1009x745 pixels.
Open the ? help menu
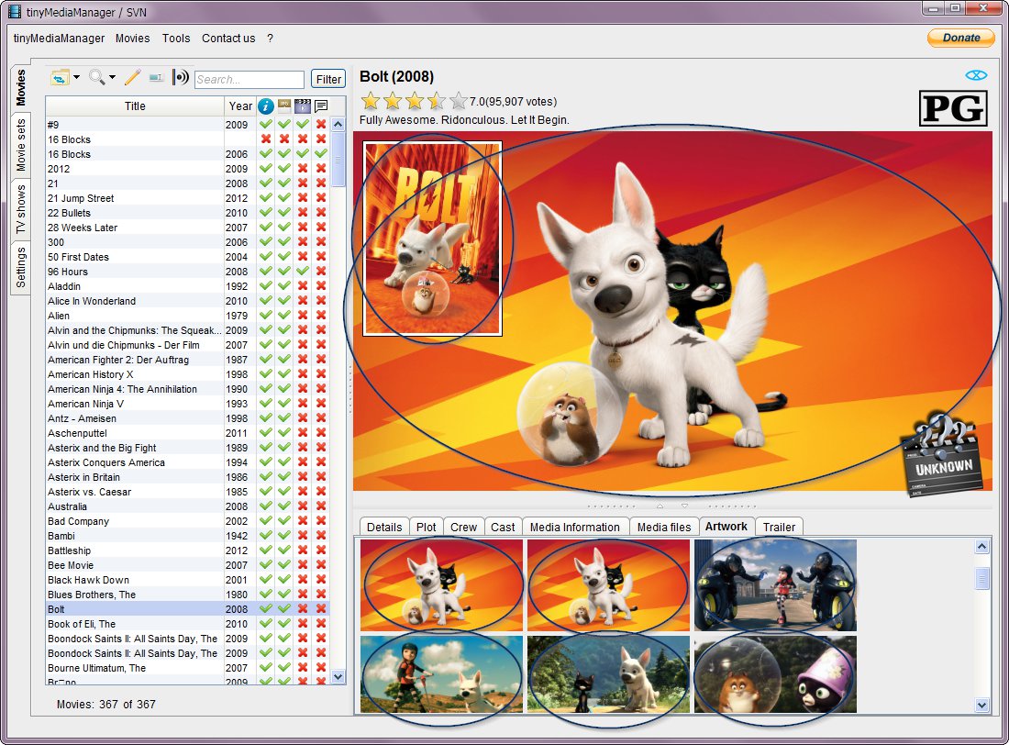click(271, 39)
